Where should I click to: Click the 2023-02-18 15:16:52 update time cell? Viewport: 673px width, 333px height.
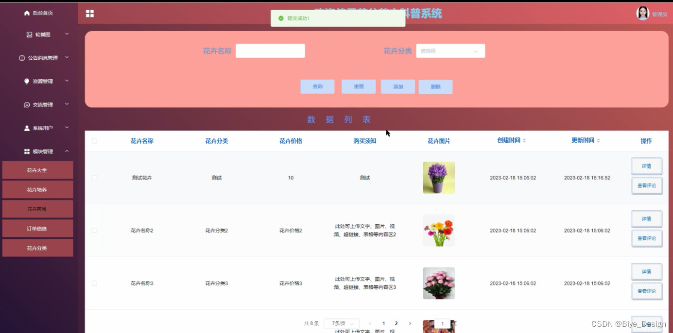[587, 178]
